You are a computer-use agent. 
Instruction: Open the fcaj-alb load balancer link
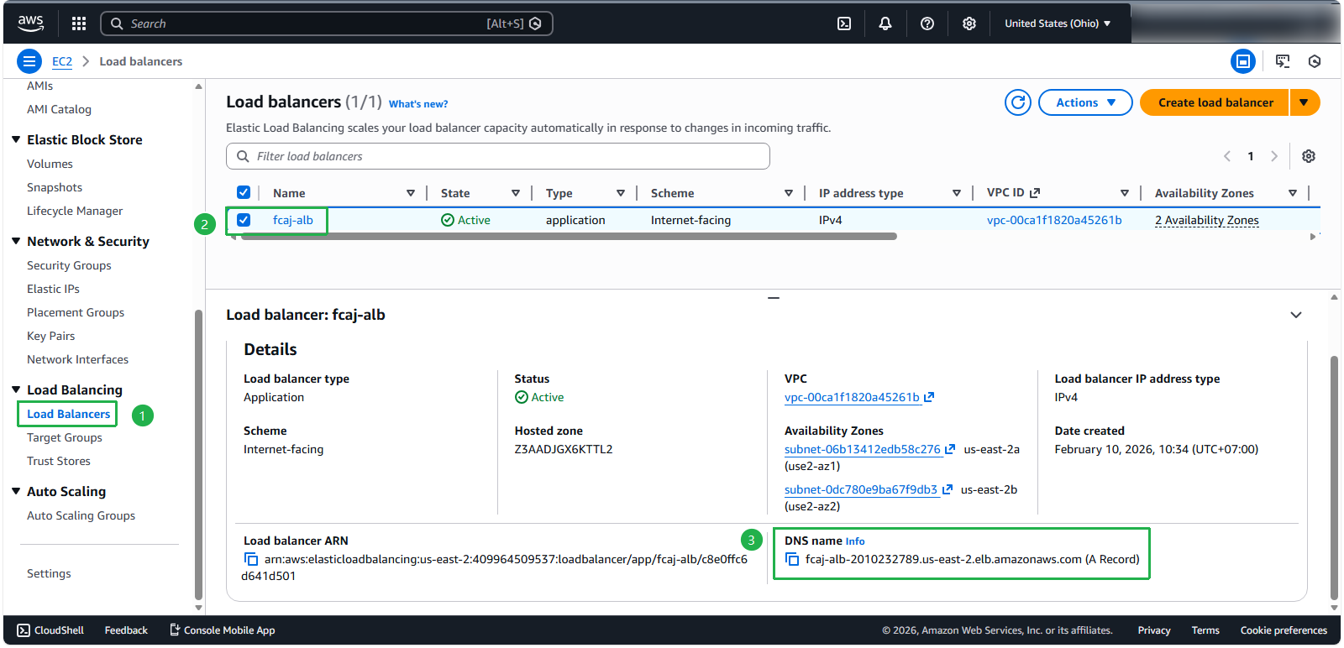[x=293, y=220]
